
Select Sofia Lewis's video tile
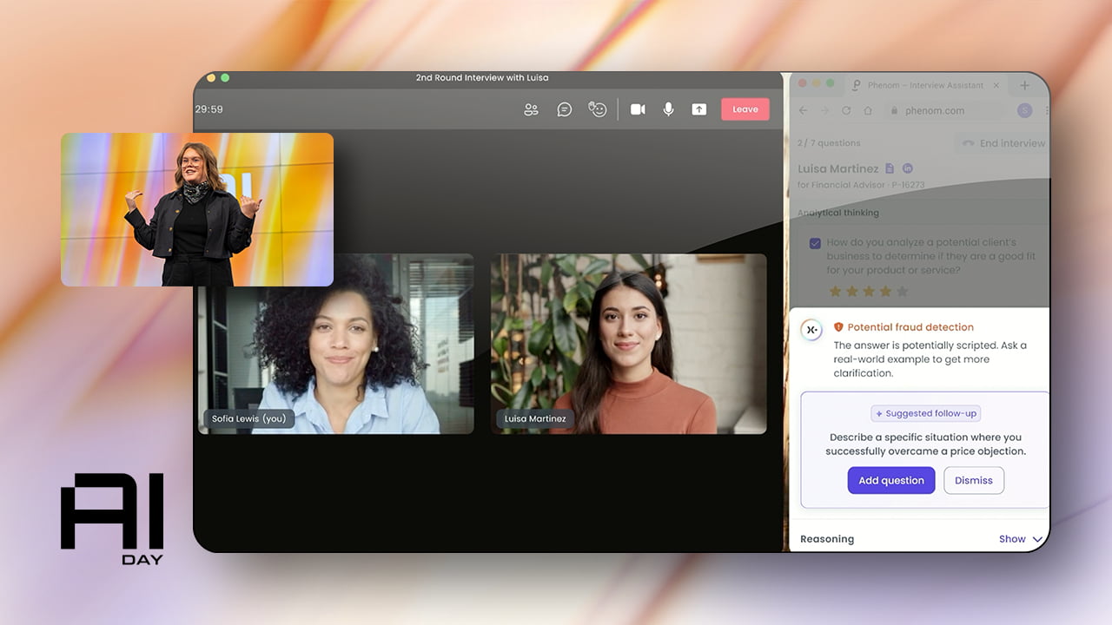point(335,344)
